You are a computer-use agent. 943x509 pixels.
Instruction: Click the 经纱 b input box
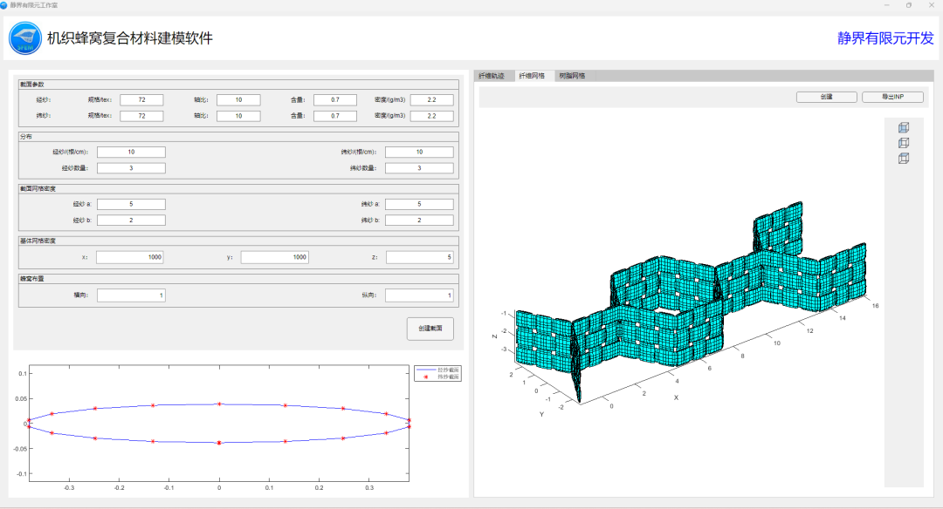(131, 221)
